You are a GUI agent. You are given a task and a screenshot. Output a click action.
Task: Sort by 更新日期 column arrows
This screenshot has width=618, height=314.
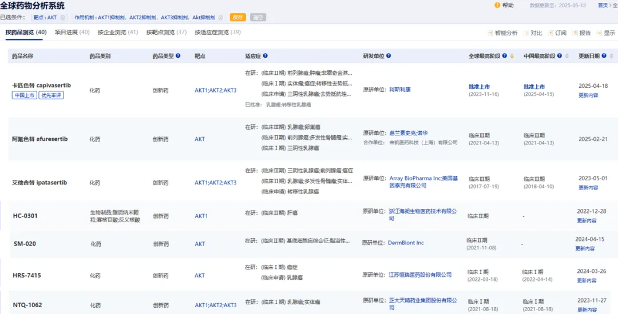pyautogui.click(x=612, y=56)
